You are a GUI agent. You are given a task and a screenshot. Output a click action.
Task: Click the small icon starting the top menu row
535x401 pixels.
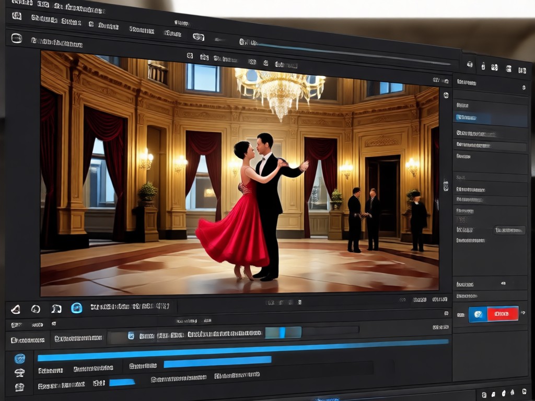pos(17,16)
